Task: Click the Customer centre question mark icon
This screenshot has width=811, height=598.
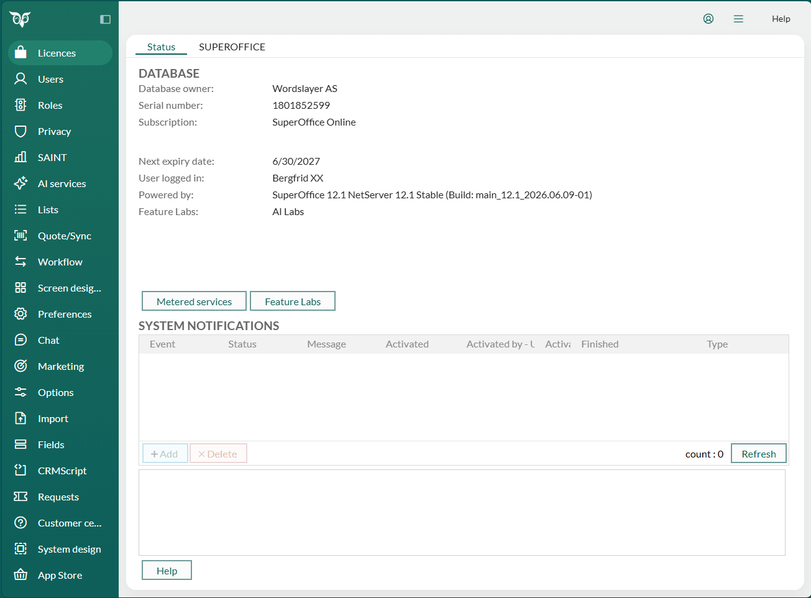Action: tap(21, 523)
